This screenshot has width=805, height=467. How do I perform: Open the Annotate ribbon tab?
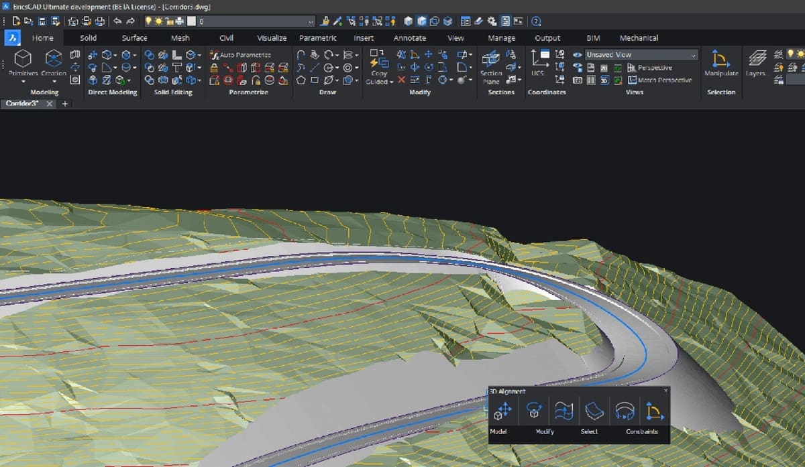click(410, 38)
